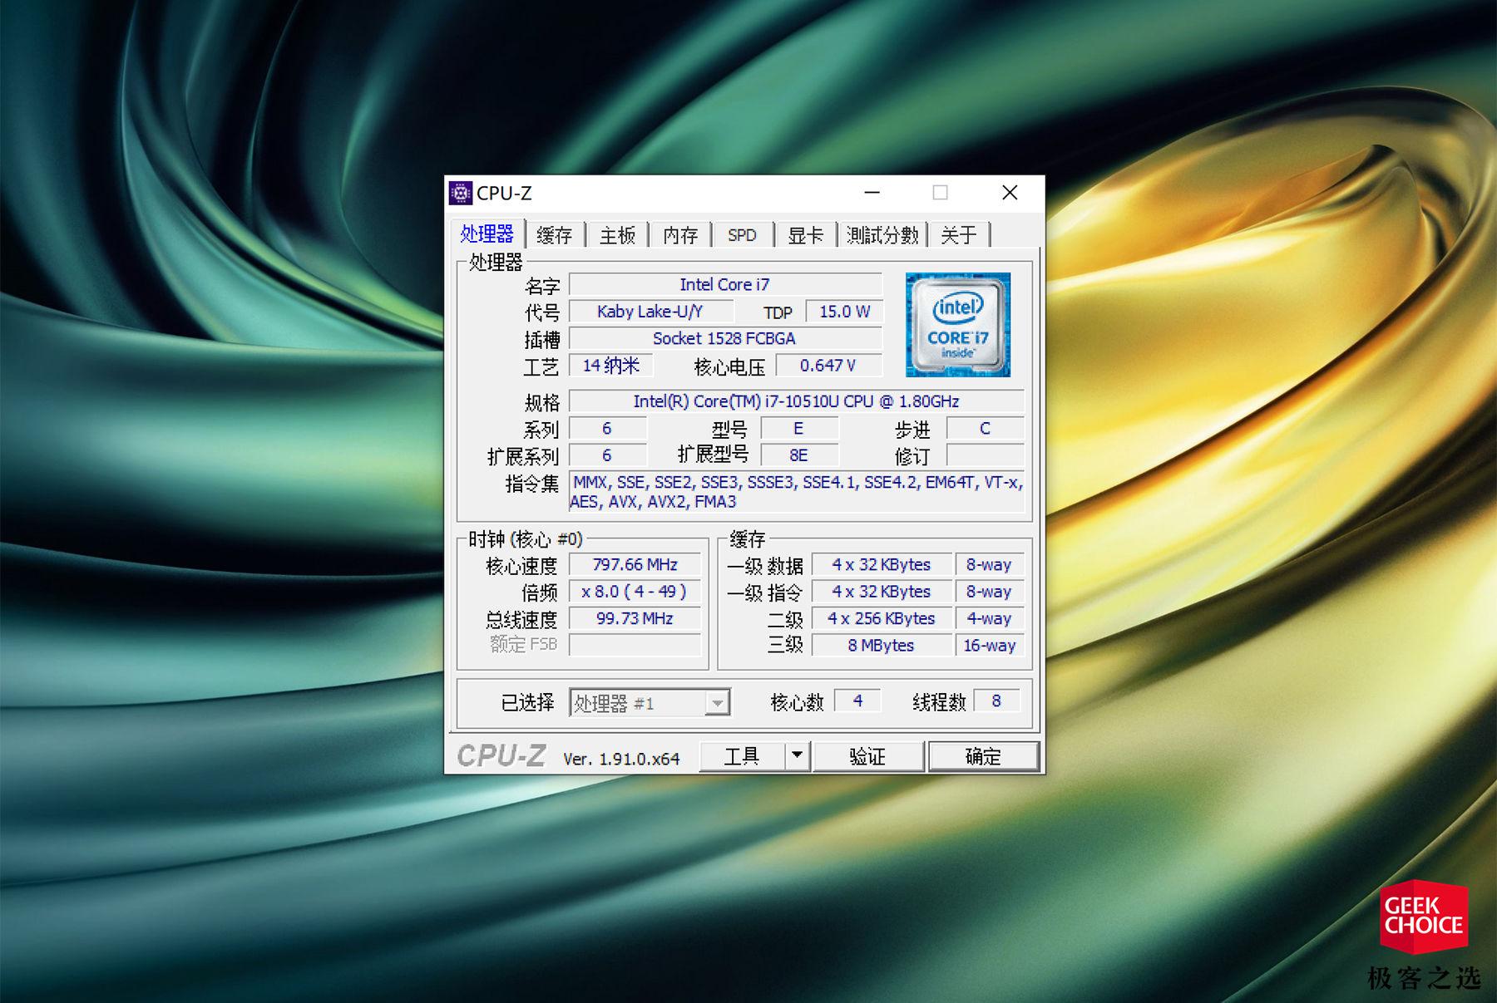The width and height of the screenshot is (1497, 1003).
Task: Open the 缓存 (Cache) tab
Action: pyautogui.click(x=554, y=235)
